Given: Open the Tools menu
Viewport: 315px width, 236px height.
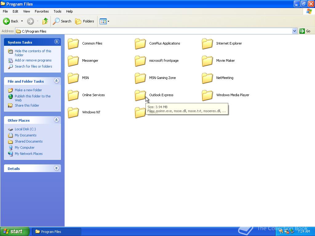Looking at the screenshot, I should pyautogui.click(x=57, y=11).
